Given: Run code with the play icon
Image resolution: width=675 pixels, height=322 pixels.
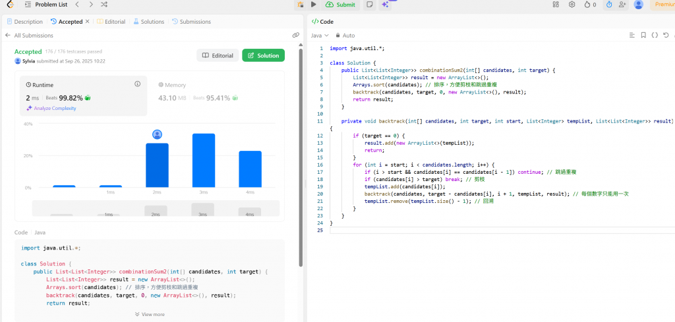Looking at the screenshot, I should point(313,5).
